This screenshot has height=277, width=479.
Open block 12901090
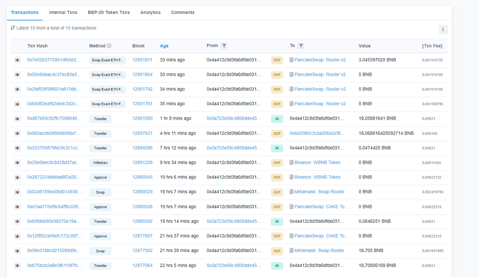click(x=143, y=118)
